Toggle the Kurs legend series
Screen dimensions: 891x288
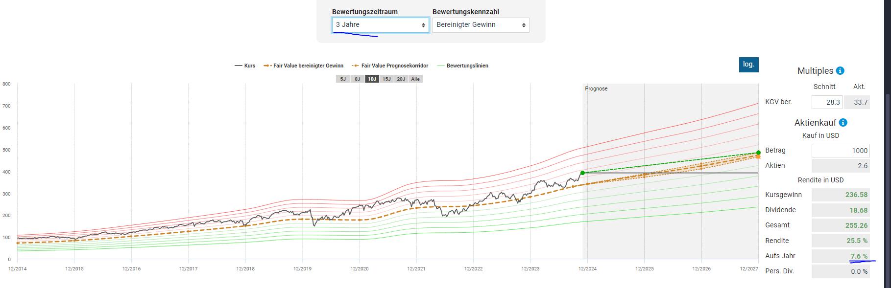tap(245, 66)
